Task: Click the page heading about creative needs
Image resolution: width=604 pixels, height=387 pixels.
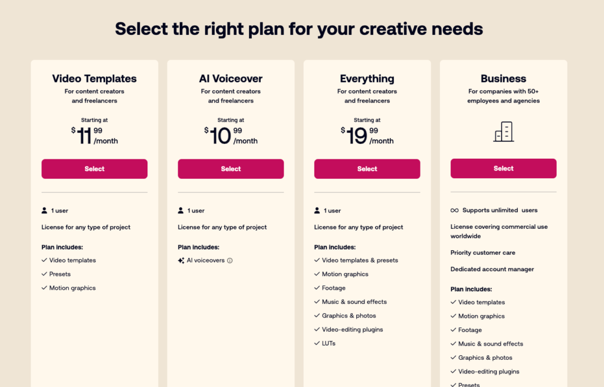Action: (299, 29)
